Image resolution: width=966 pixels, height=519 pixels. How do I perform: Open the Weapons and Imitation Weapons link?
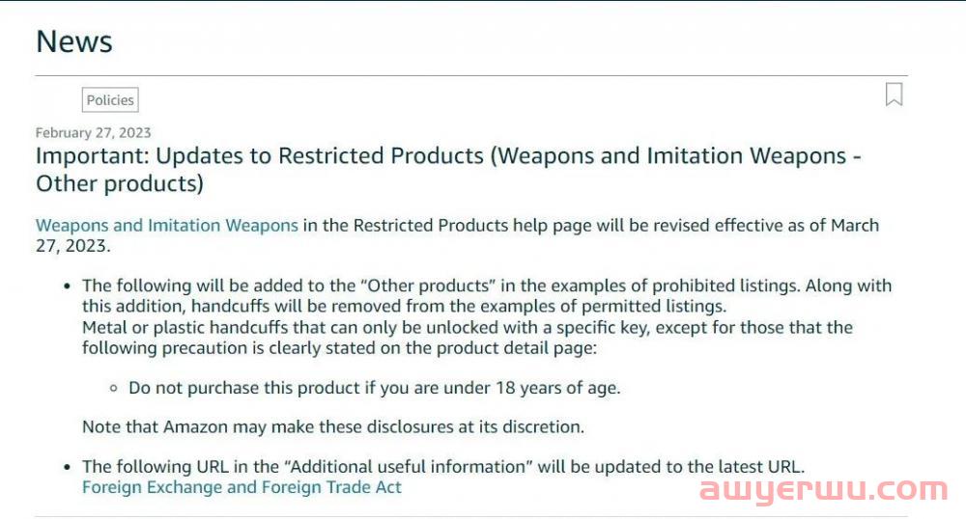coord(167,225)
